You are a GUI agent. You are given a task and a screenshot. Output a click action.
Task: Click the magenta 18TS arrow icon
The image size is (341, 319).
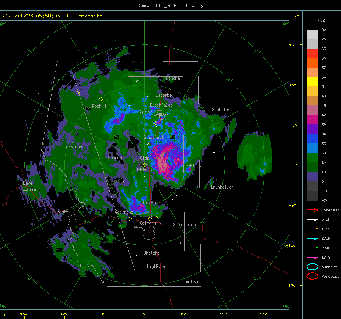point(312,258)
